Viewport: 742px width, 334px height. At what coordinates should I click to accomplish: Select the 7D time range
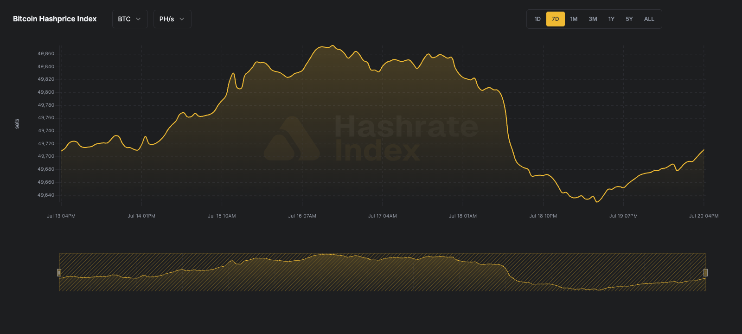pos(556,19)
